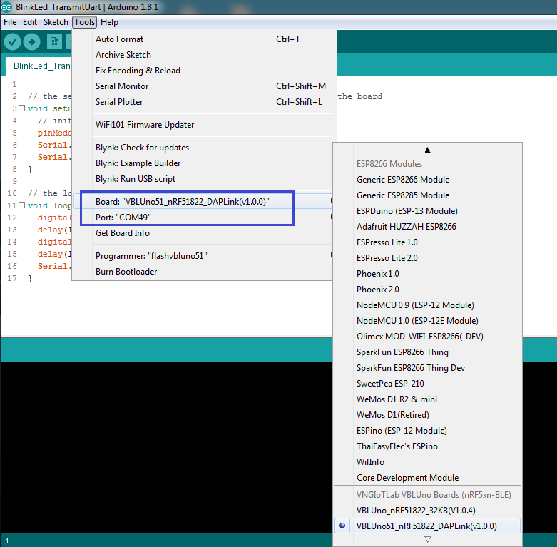Click Burn Bootloader menu entry
Image resolution: width=557 pixels, height=547 pixels.
(x=126, y=271)
